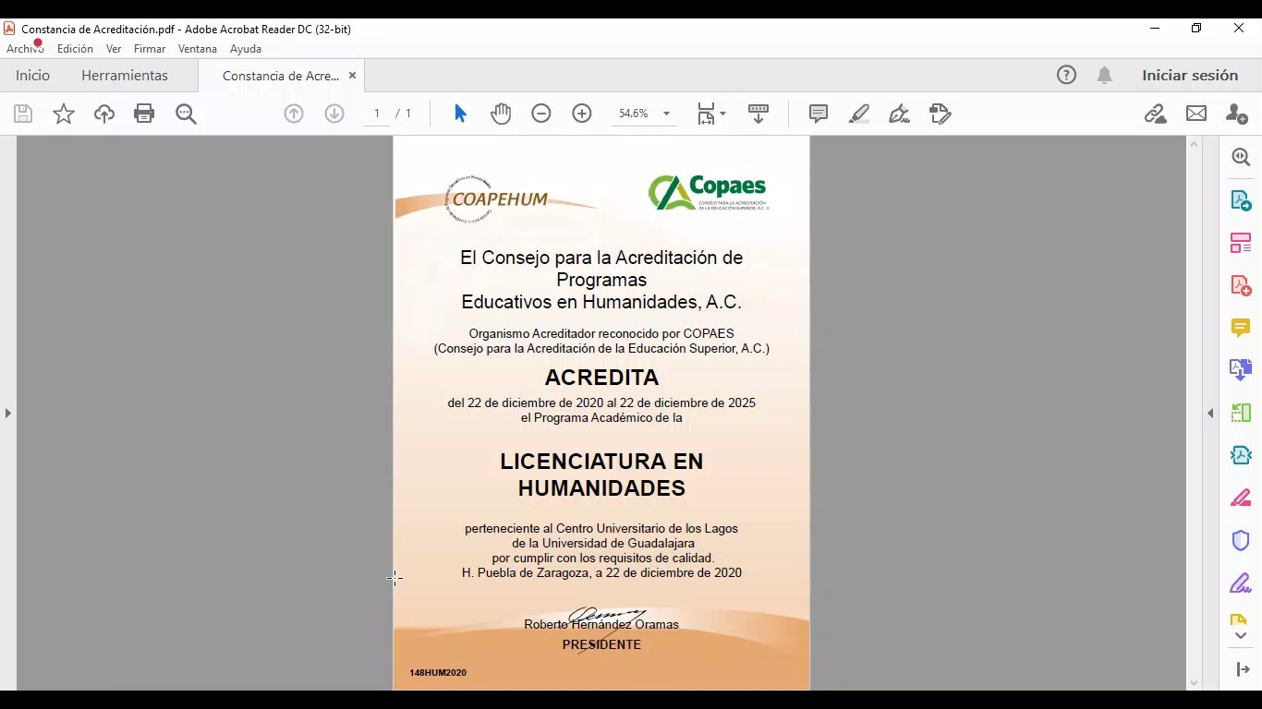Close the Constancia de Acre... tab

tap(352, 76)
